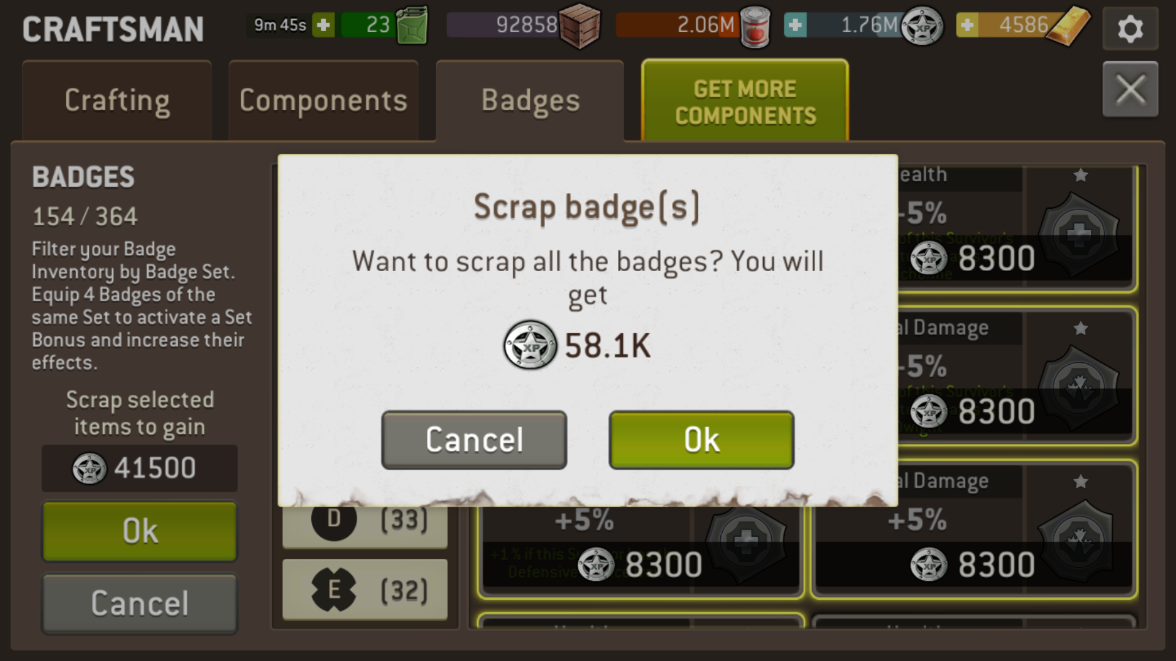Open the Badges tab
This screenshot has height=661, width=1176.
tap(530, 101)
